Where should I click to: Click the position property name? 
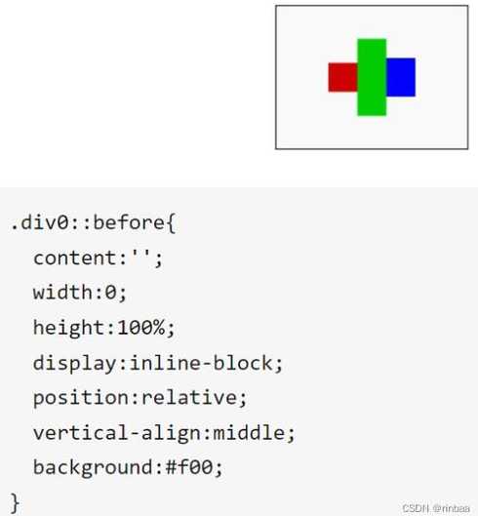(81, 398)
